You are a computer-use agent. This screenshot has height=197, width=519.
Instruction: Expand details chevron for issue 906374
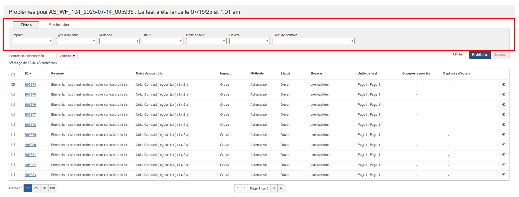point(503,85)
